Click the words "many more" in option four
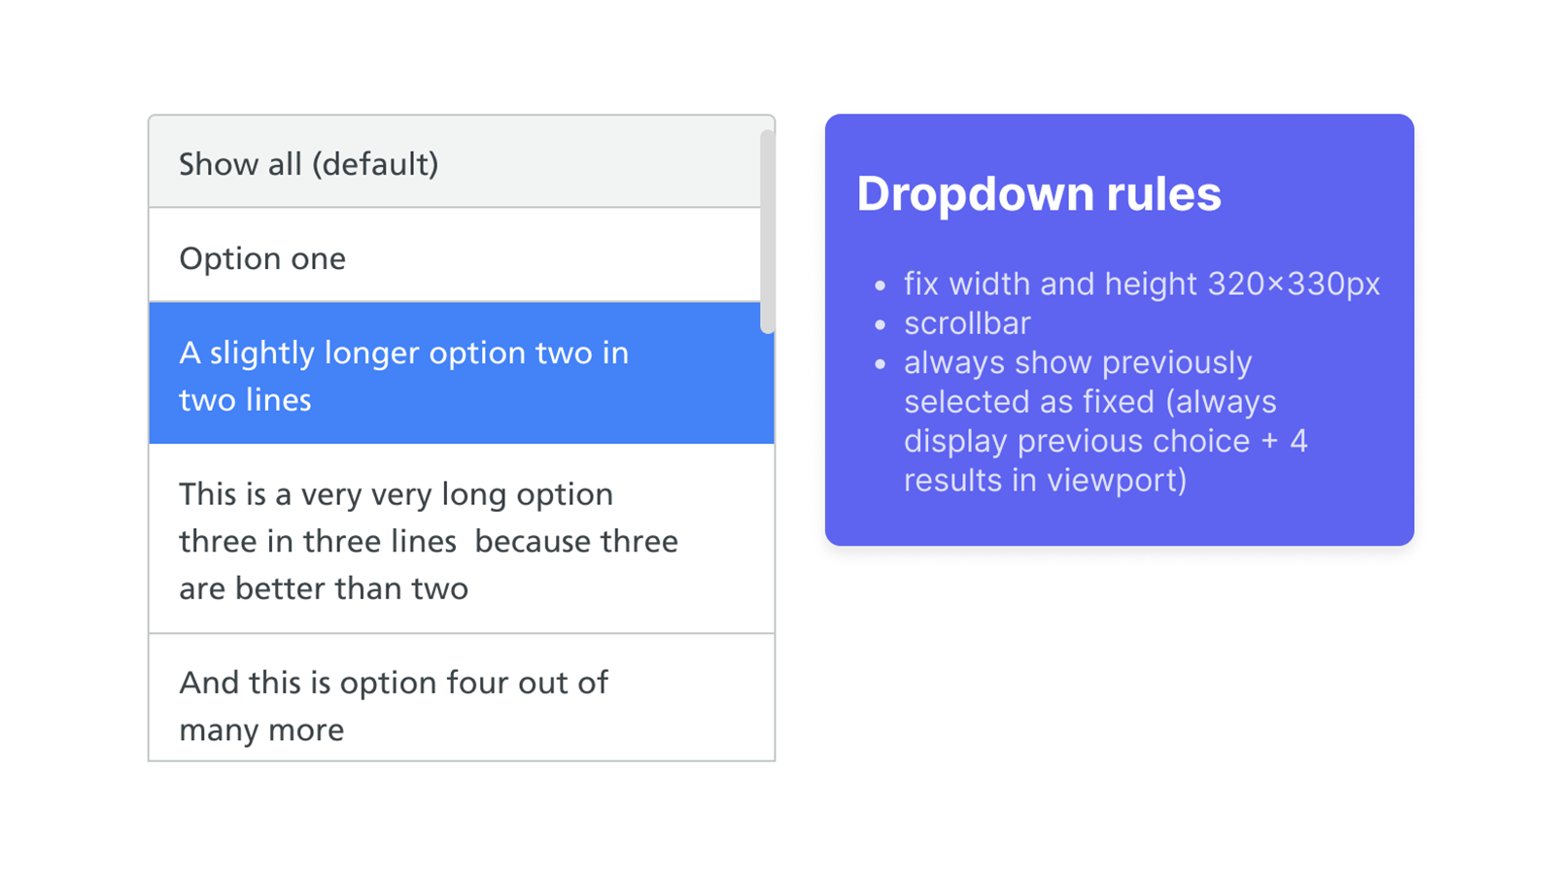Screen dimensions: 1555x874 [259, 729]
